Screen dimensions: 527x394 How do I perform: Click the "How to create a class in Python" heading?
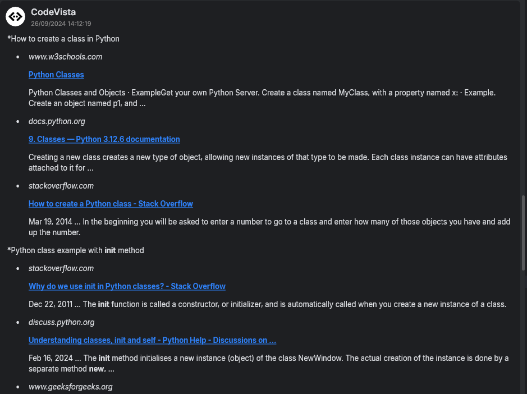click(63, 39)
